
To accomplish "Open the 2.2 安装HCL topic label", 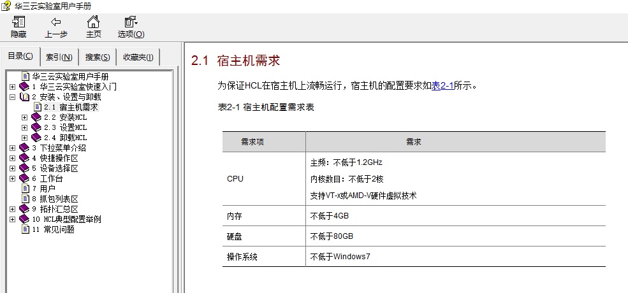I will click(65, 117).
